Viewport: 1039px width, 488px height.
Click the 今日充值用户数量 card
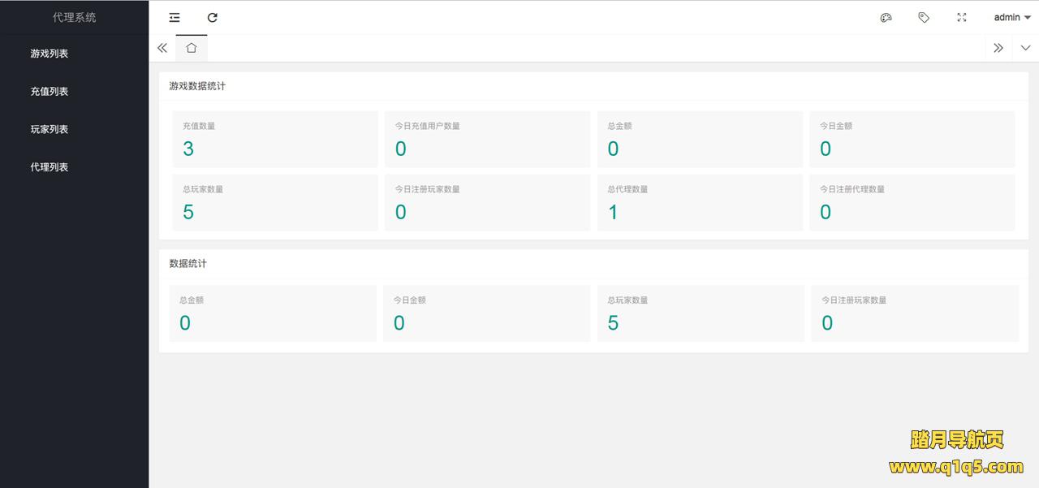487,140
